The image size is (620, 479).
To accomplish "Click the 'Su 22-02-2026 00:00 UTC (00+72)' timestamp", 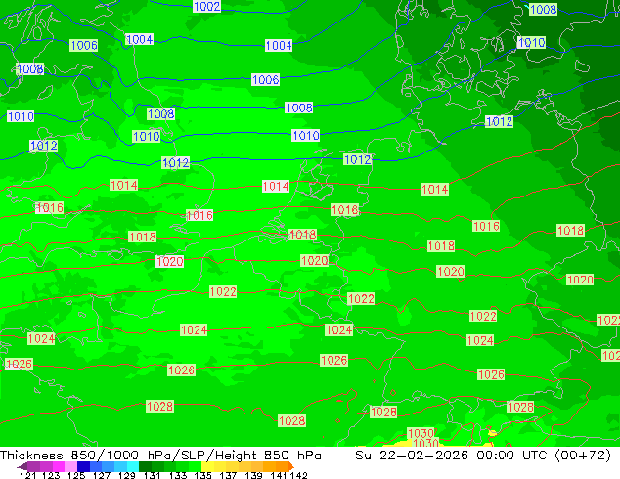I will (483, 456).
